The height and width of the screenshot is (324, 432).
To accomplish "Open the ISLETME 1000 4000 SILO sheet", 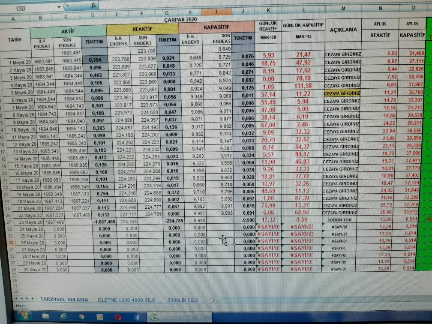I will click(x=126, y=300).
